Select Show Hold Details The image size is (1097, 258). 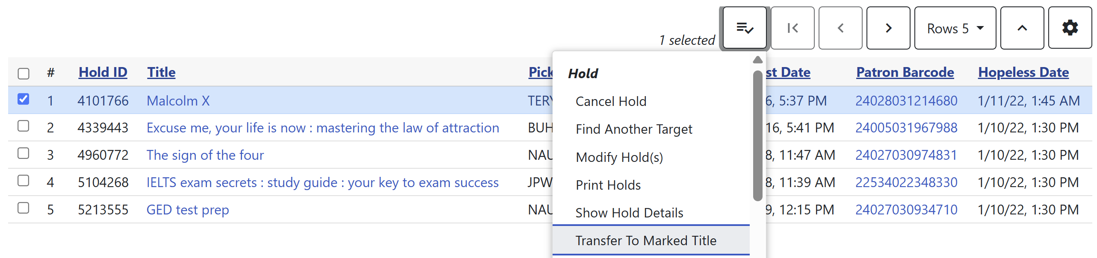point(629,212)
